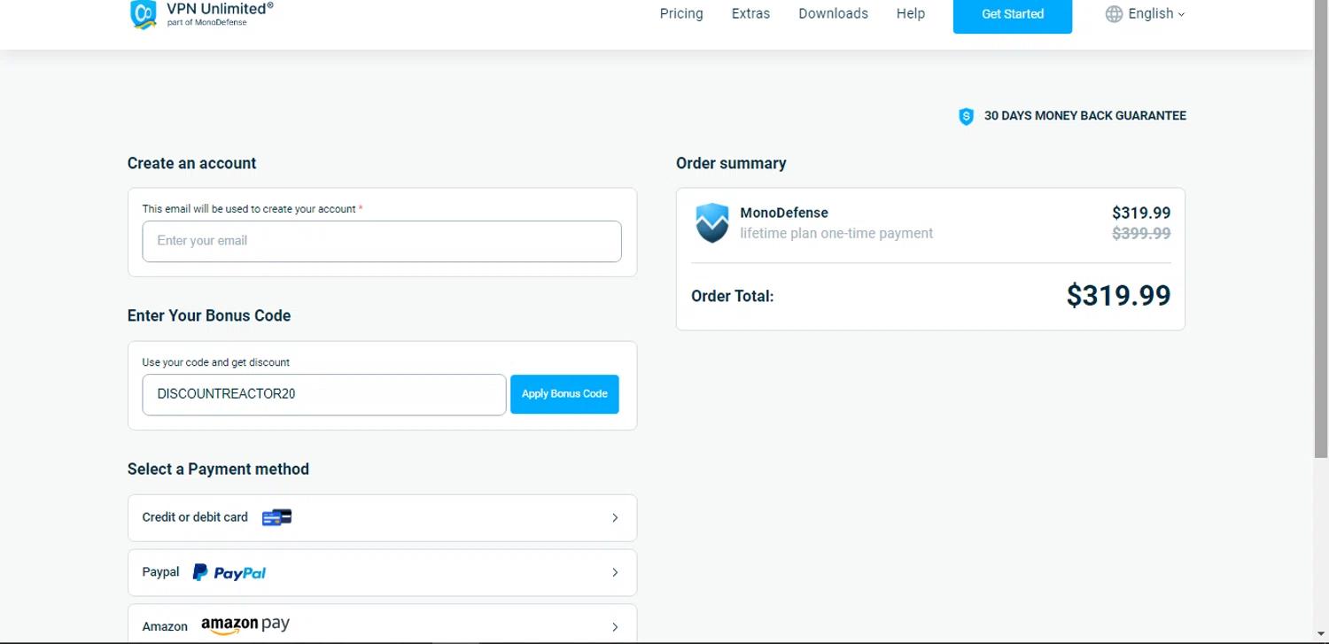Viewport: 1329px width, 644px height.
Task: Click Apply Bonus Code button
Action: 564,394
